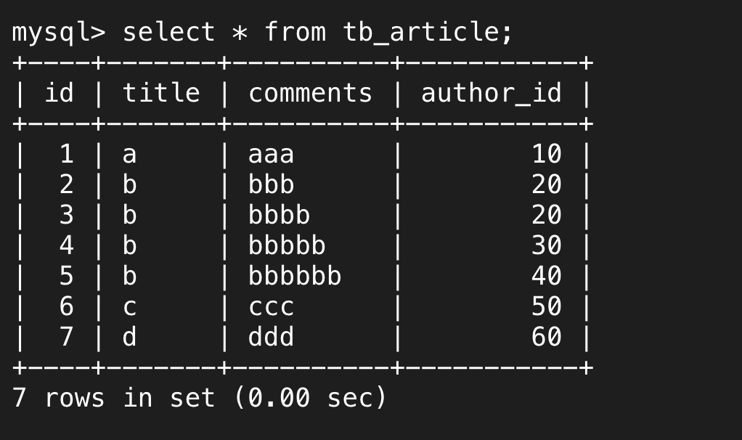Click the "7 rows in set" result line
Viewport: 742px width, 440px height.
(x=200, y=398)
